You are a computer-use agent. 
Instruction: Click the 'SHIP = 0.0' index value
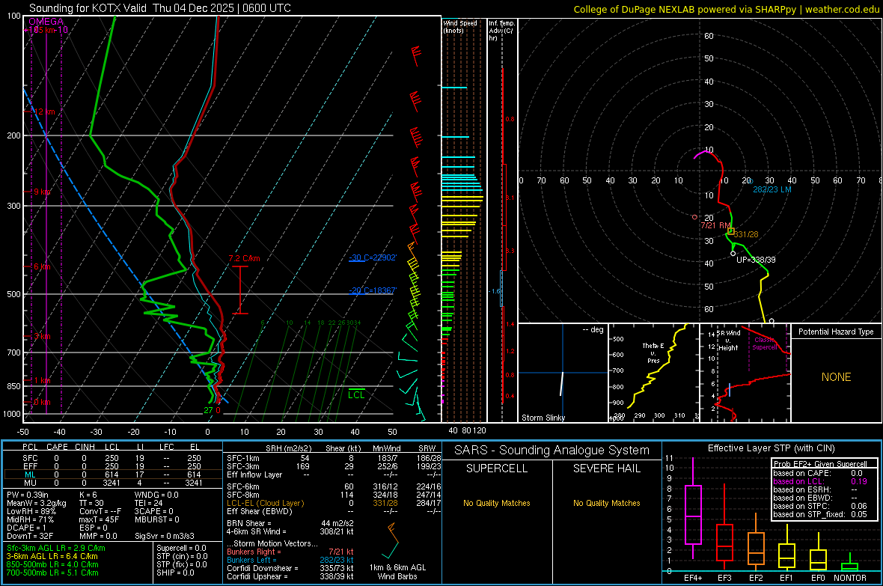point(175,573)
